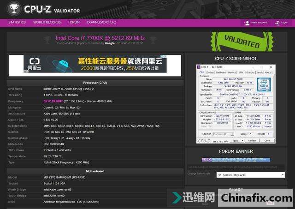Select Graphics tab in CPU-Z screenshot

pyautogui.click(x=250, y=72)
